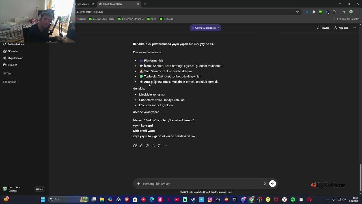362x204 pixels.
Task: Open the Chrome three-dot menu
Action: 358,12
